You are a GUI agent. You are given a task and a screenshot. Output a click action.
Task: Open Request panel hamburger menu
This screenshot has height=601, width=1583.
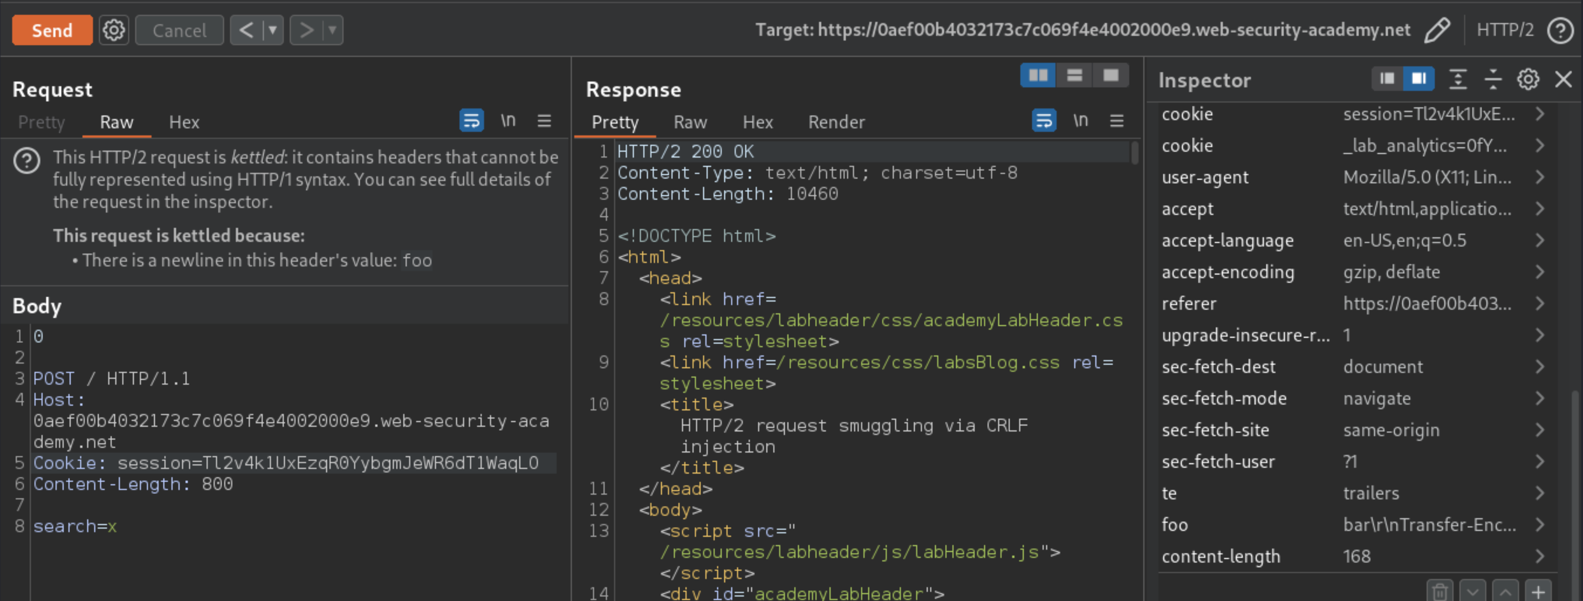(544, 121)
